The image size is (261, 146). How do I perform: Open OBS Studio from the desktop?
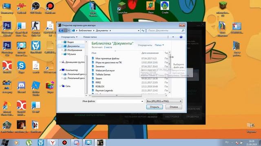[35, 8]
